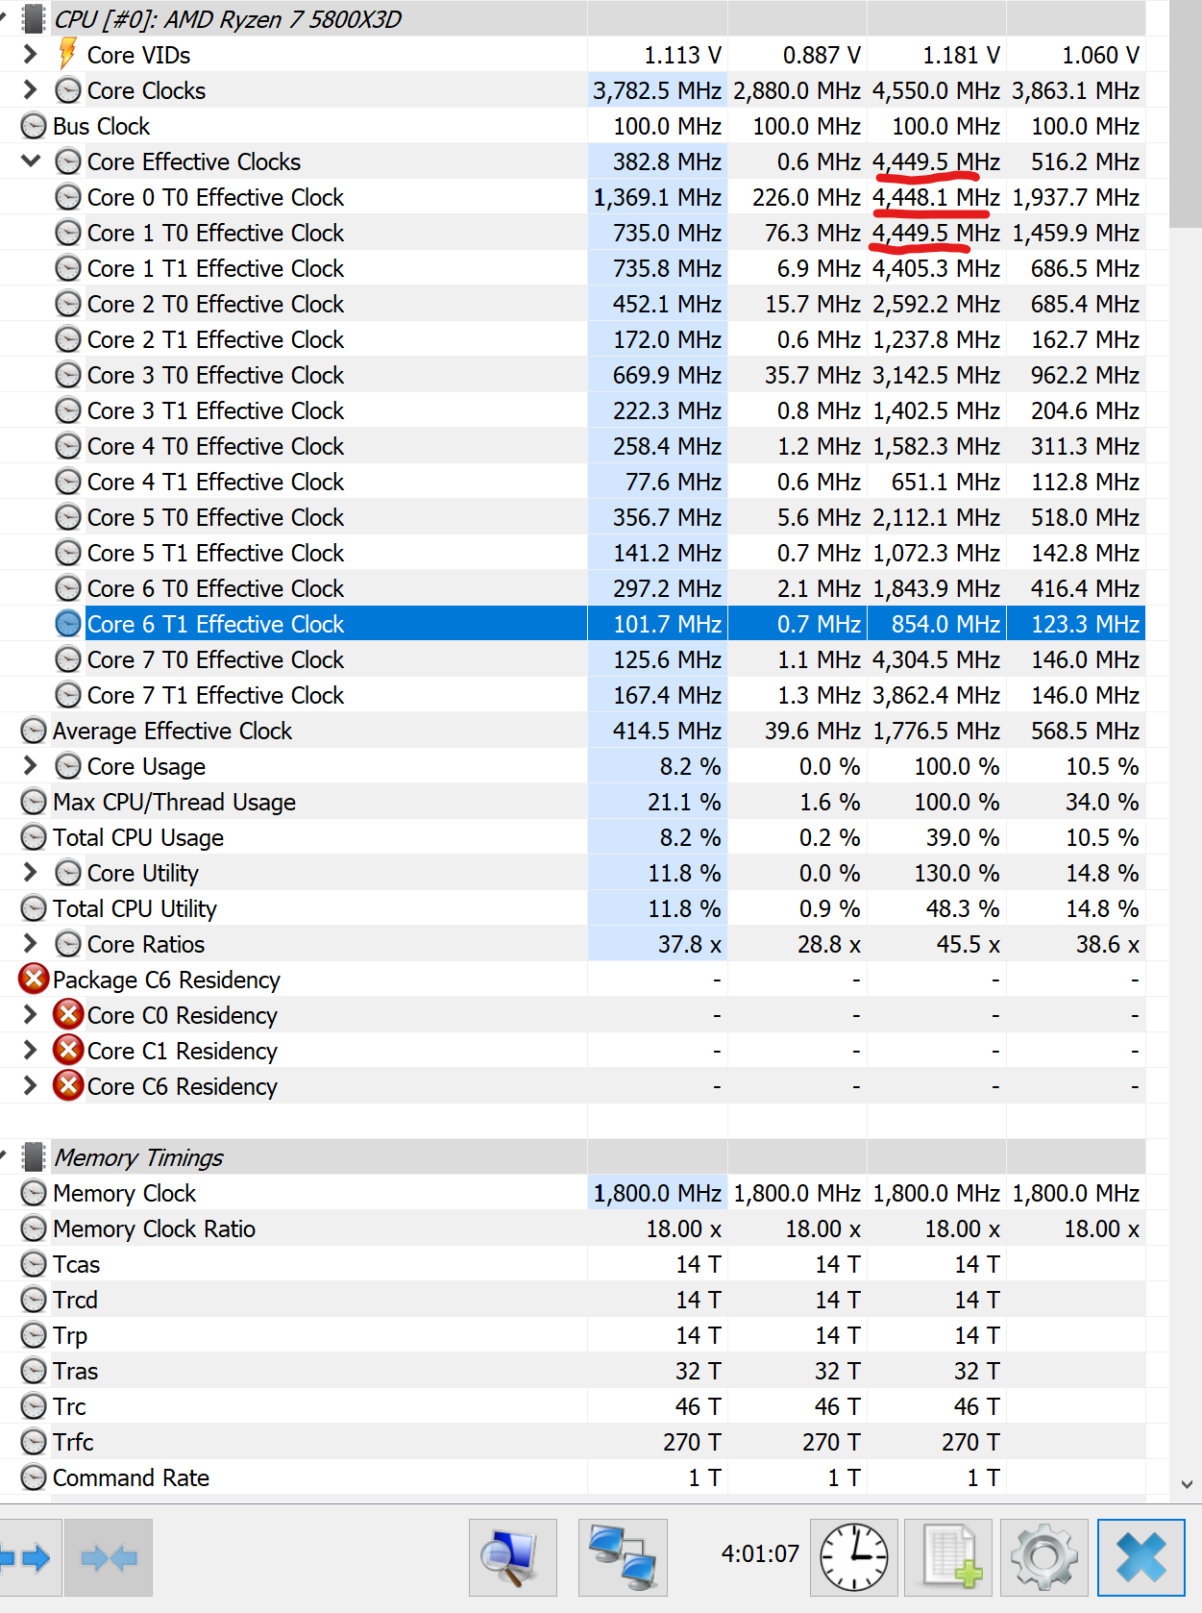1202x1613 pixels.
Task: Expand the Core Clocks row
Action: [x=30, y=90]
